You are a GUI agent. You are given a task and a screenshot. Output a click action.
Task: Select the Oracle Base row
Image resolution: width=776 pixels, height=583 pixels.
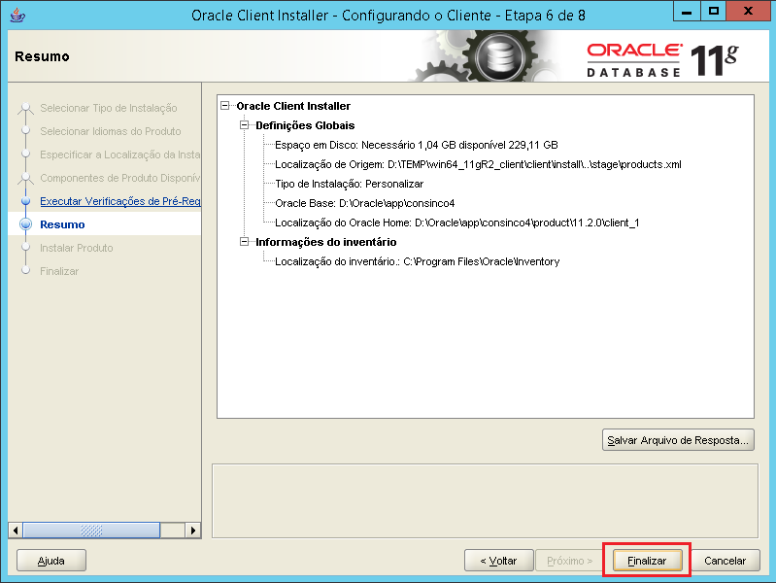tap(365, 203)
